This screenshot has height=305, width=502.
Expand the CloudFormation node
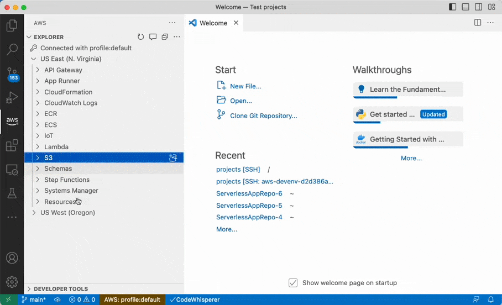pyautogui.click(x=38, y=92)
